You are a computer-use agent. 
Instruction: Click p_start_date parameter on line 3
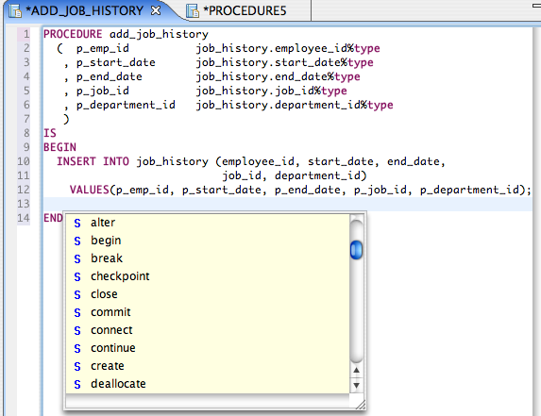pos(116,62)
